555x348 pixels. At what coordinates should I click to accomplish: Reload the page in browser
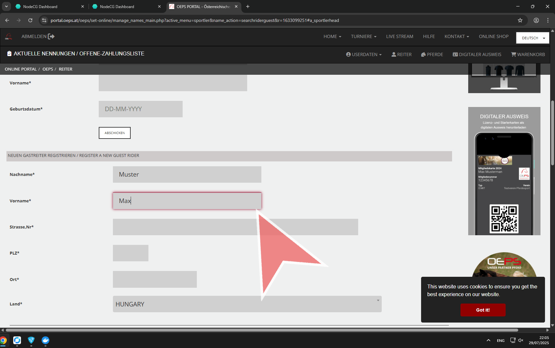(x=30, y=20)
